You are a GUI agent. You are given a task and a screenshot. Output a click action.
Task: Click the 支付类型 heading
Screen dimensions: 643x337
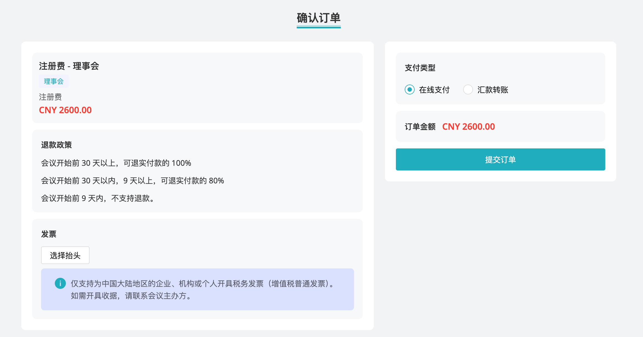(x=420, y=68)
